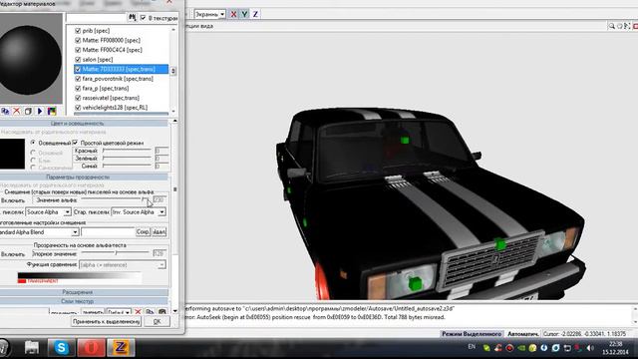This screenshot has height=359, width=638.
Task: Click the volume speaker tray icon
Action: [x=590, y=348]
